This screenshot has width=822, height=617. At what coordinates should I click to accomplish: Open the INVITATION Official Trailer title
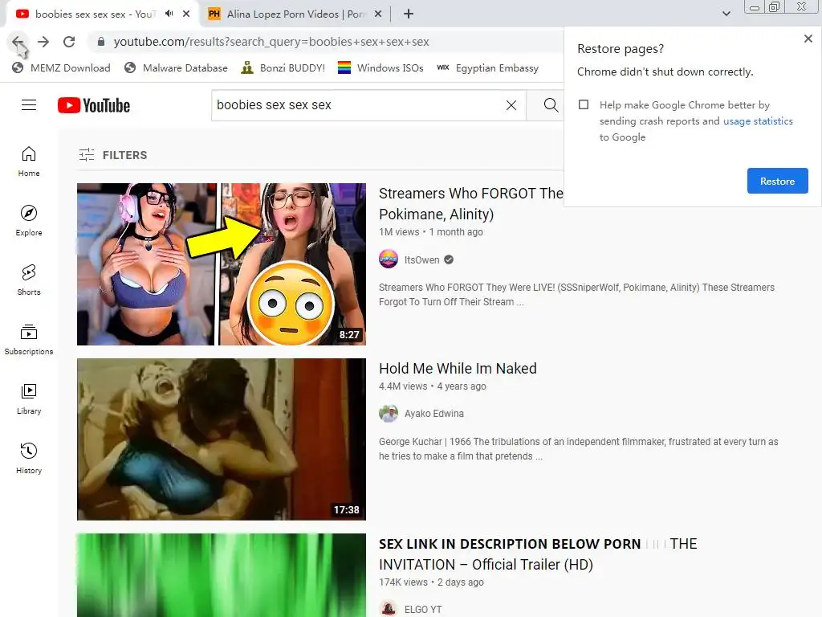538,554
